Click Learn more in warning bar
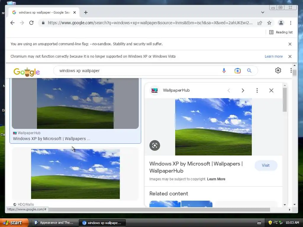This screenshot has height=227, width=303. pyautogui.click(x=274, y=56)
